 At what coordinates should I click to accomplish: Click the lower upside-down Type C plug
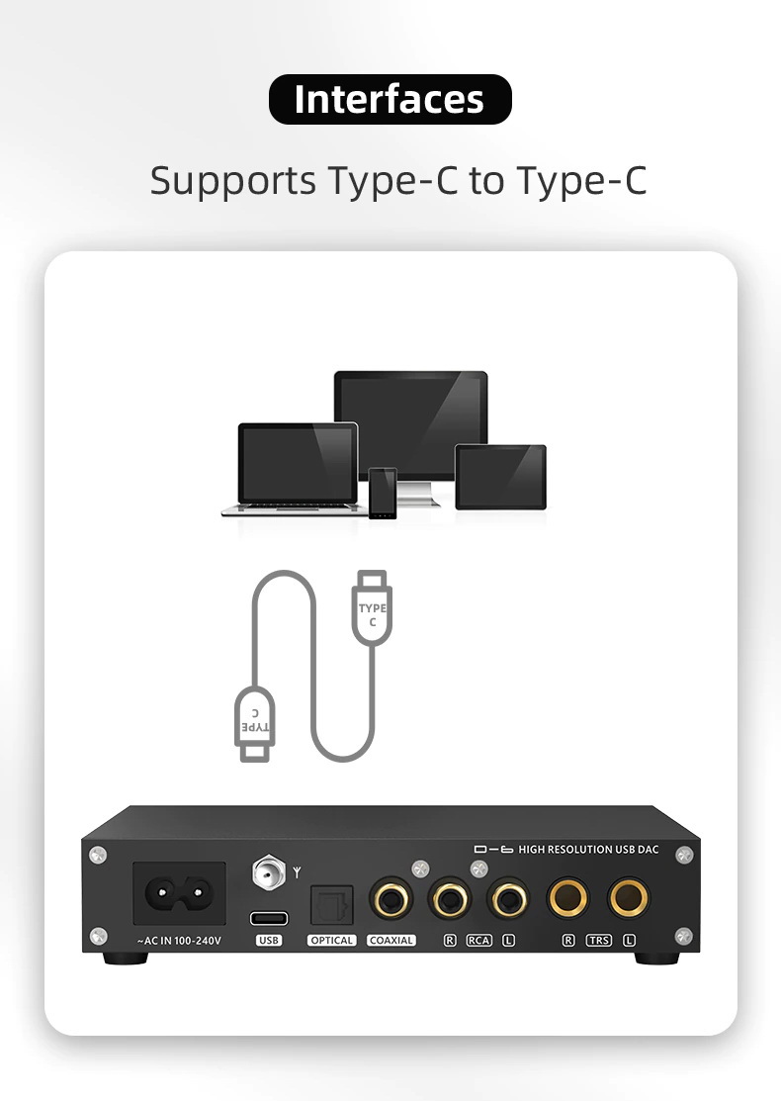[254, 724]
